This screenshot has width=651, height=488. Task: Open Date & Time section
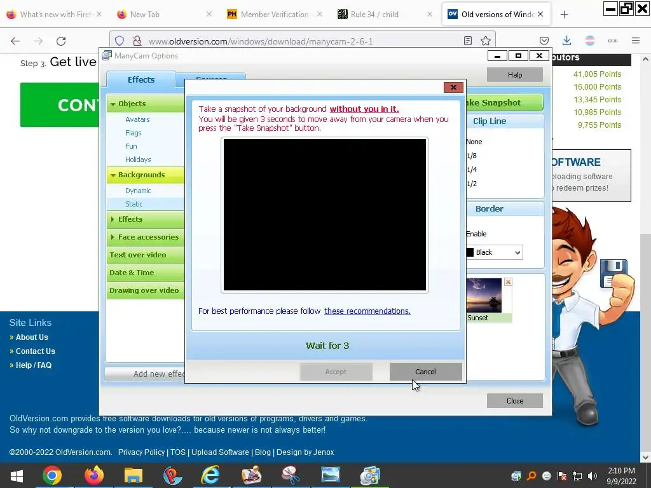(146, 273)
